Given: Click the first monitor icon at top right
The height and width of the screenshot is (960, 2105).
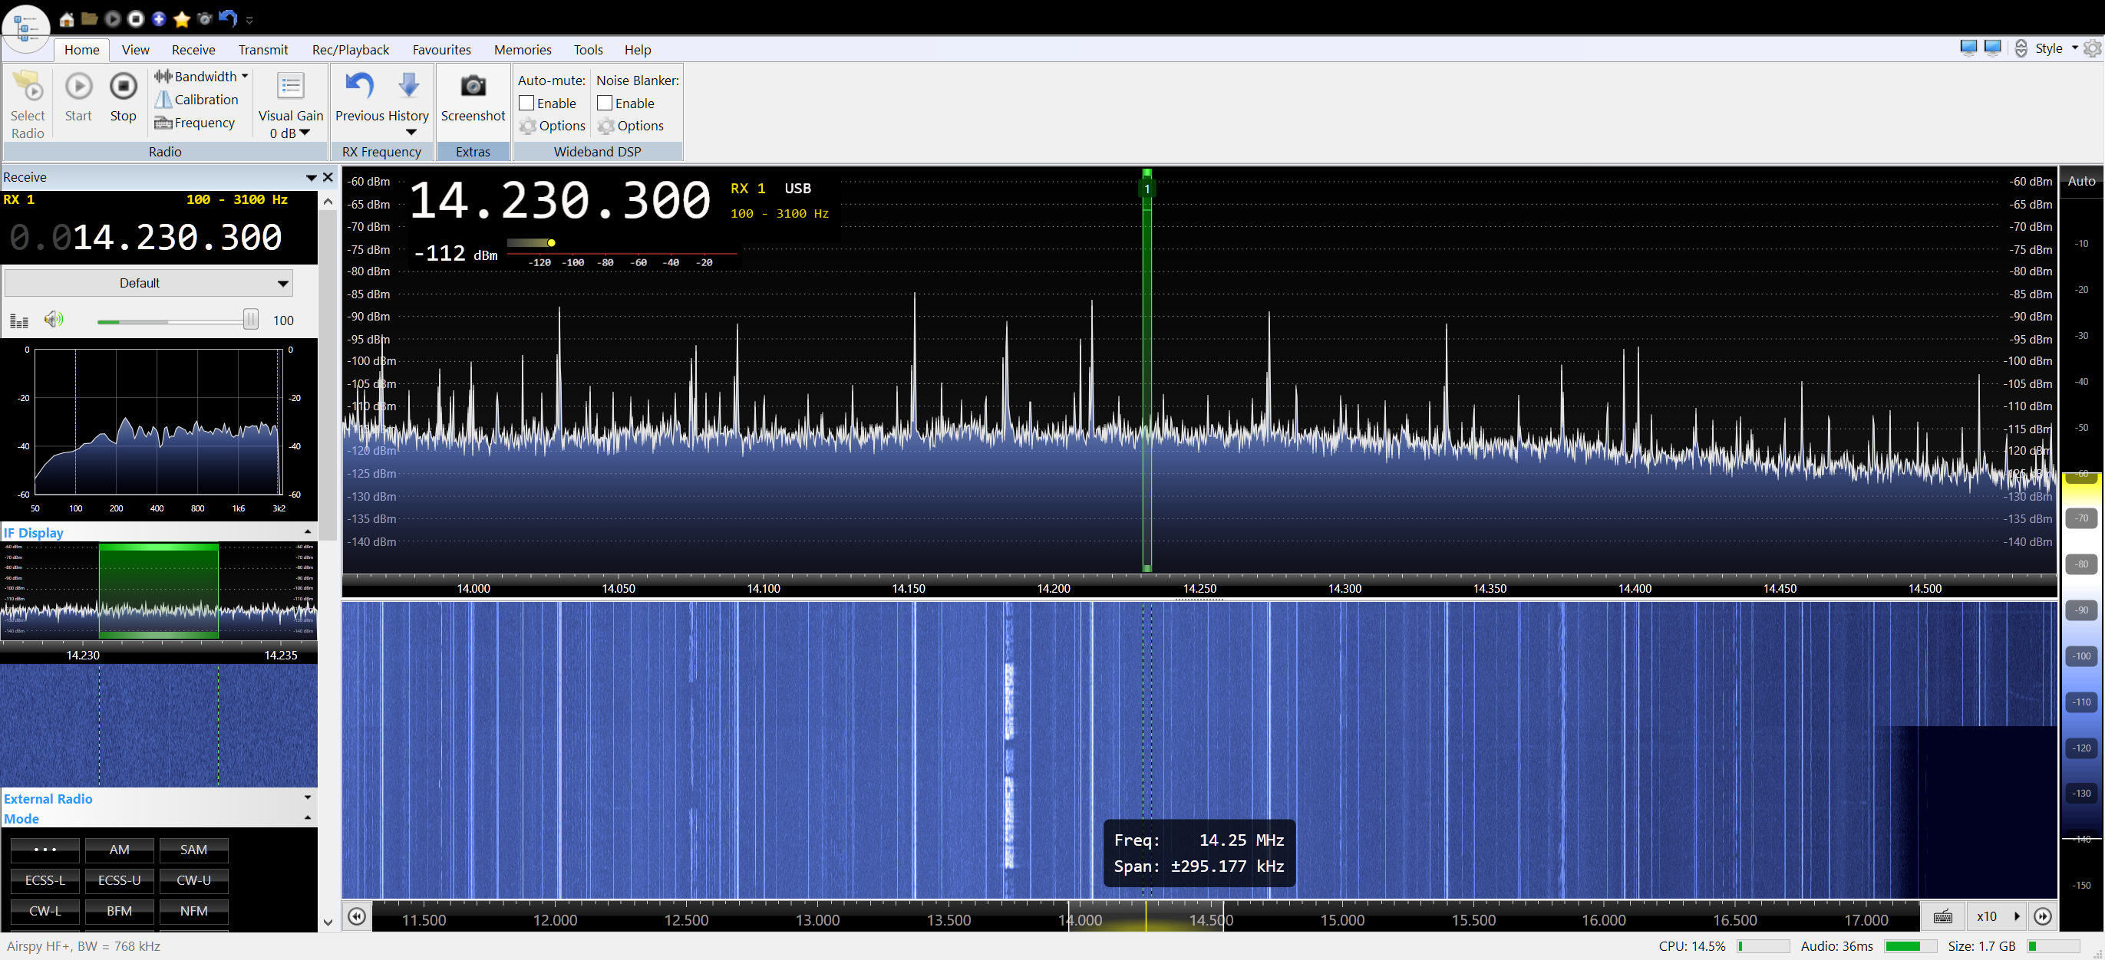Looking at the screenshot, I should click(x=1968, y=48).
